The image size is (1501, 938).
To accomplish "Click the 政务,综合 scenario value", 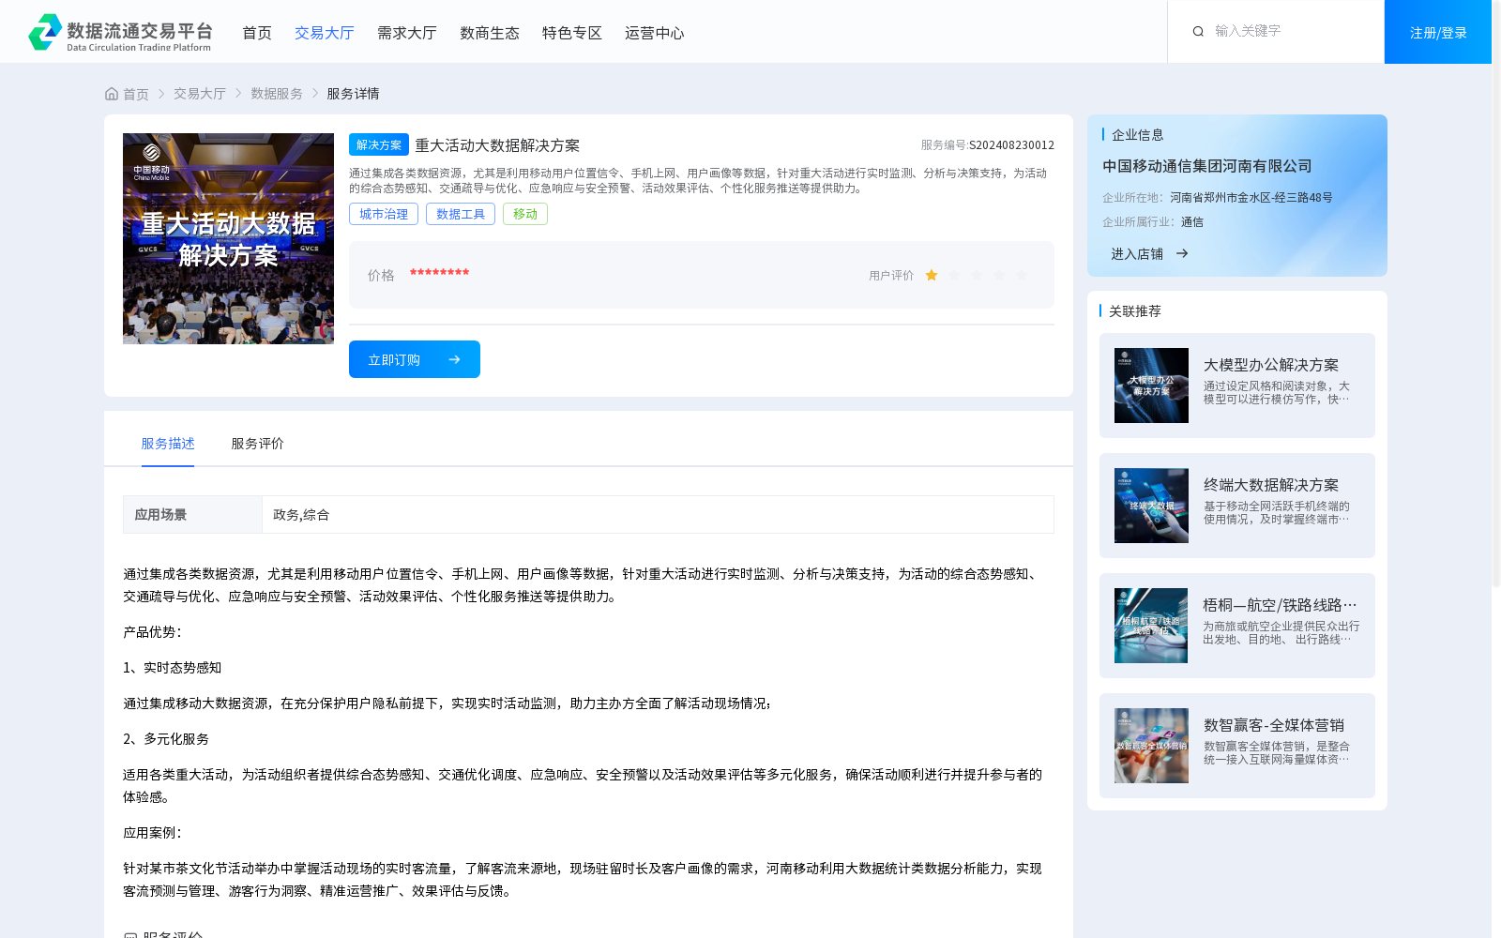I will click(301, 515).
